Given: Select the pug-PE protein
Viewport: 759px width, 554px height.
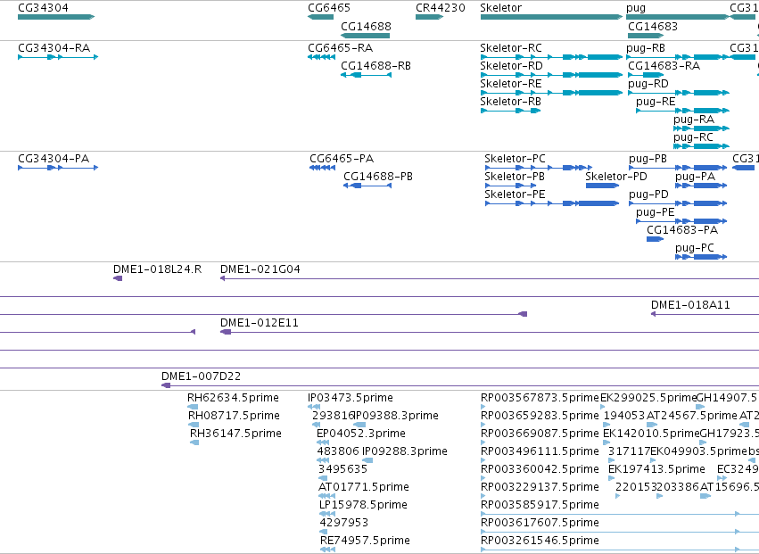Looking at the screenshot, I should pos(656,212).
